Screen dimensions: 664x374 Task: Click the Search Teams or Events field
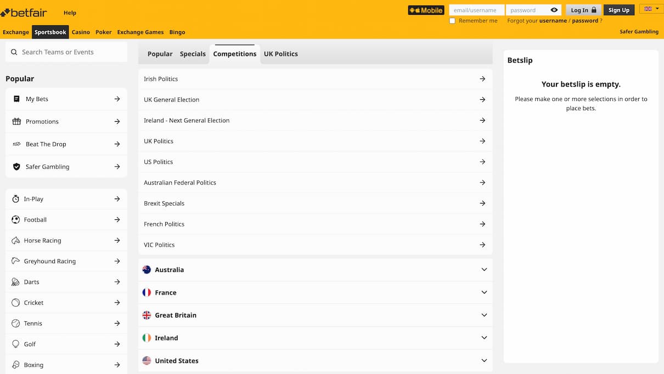pyautogui.click(x=66, y=52)
